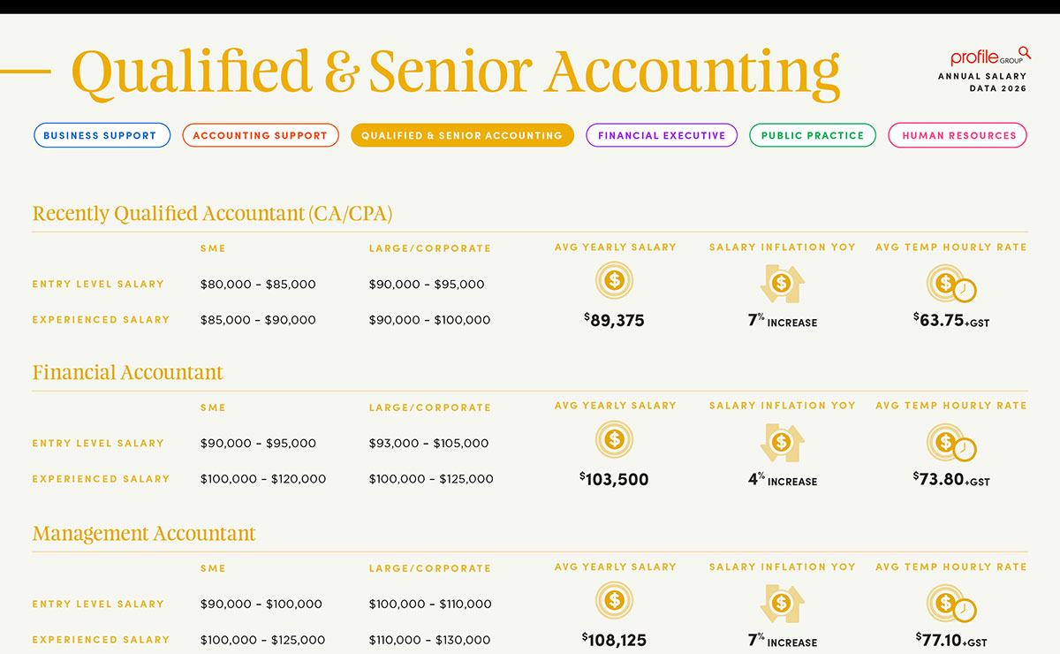Select the Qualified & Senior Accounting tab
This screenshot has height=654, width=1060.
pos(462,136)
